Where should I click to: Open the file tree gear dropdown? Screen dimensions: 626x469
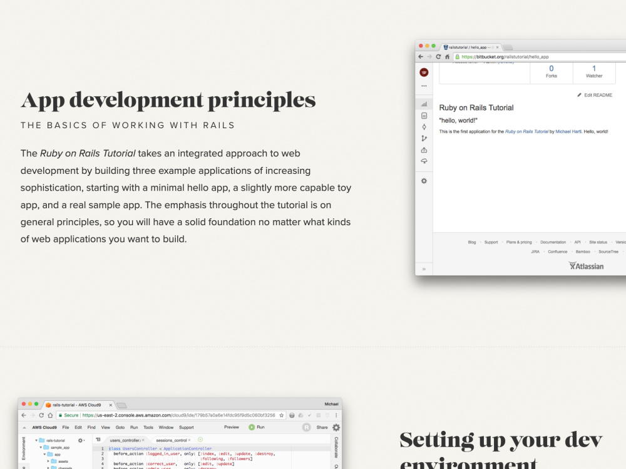coord(81,440)
